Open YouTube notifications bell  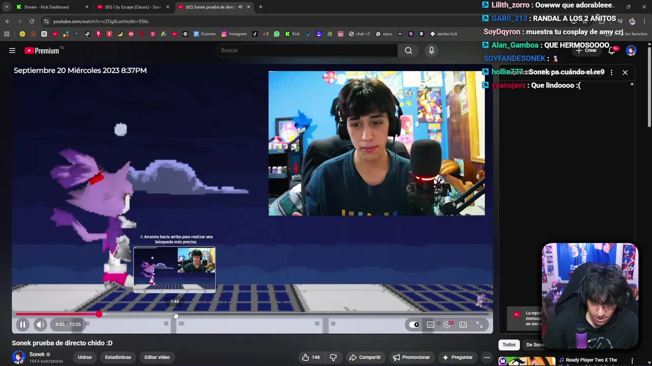612,50
